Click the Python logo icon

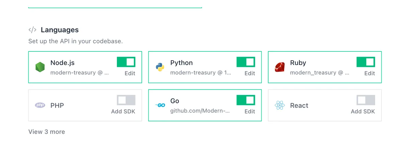160,67
